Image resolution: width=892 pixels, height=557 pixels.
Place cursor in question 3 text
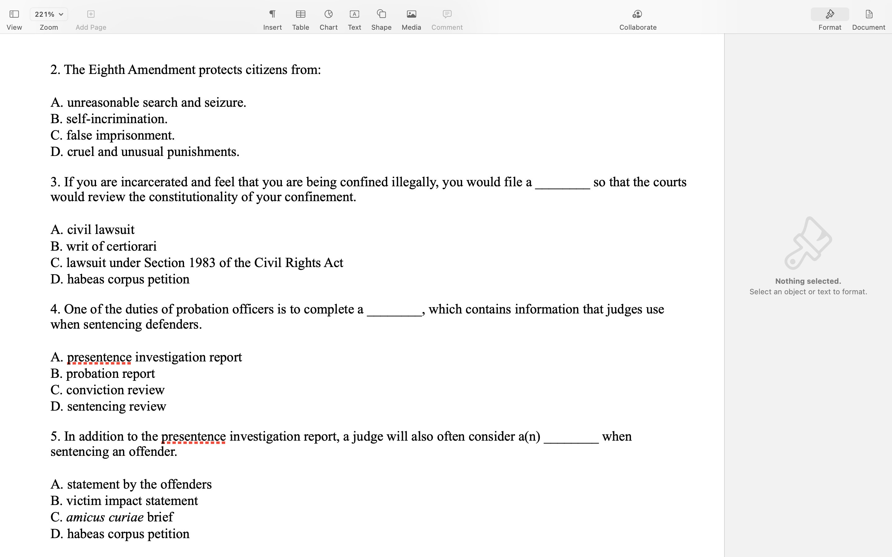point(258,182)
